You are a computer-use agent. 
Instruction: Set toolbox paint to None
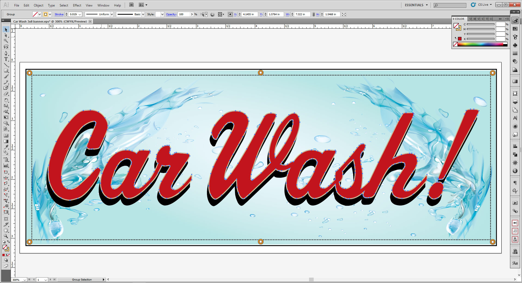(x=8, y=255)
